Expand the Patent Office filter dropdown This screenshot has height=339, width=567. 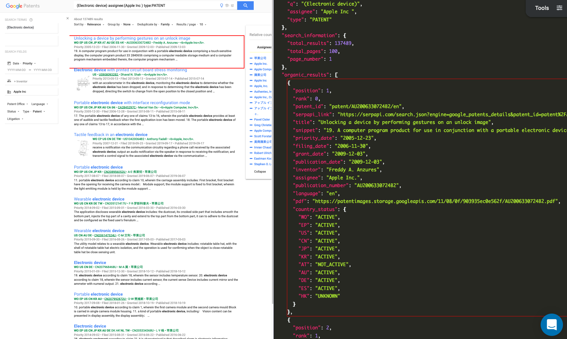18,104
